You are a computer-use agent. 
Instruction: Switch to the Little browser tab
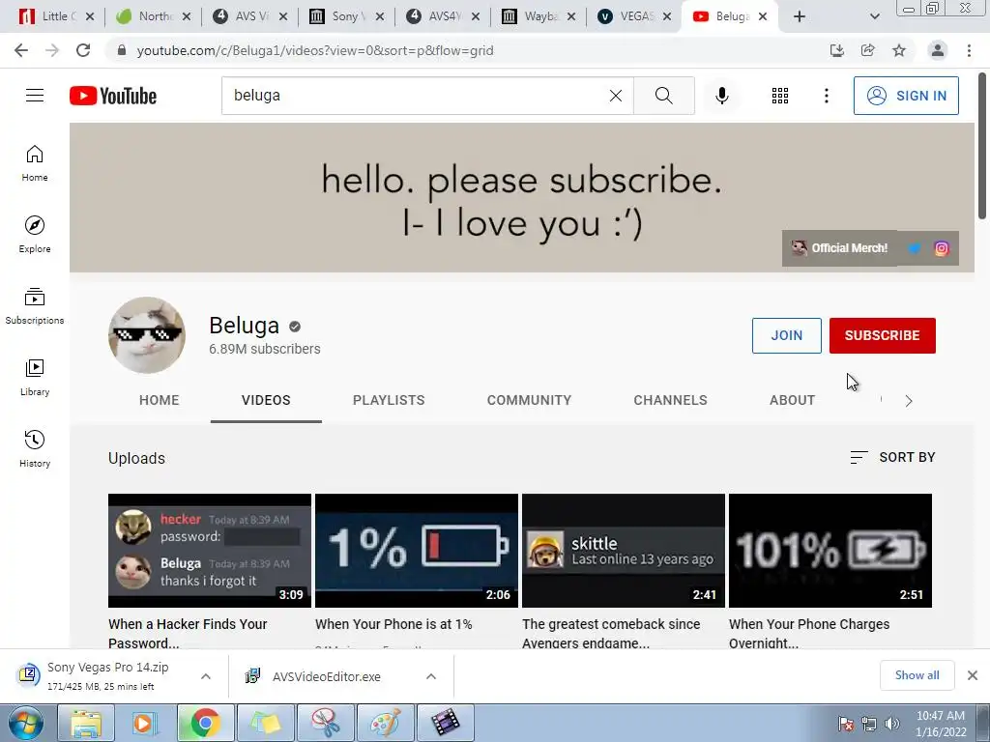(x=54, y=16)
